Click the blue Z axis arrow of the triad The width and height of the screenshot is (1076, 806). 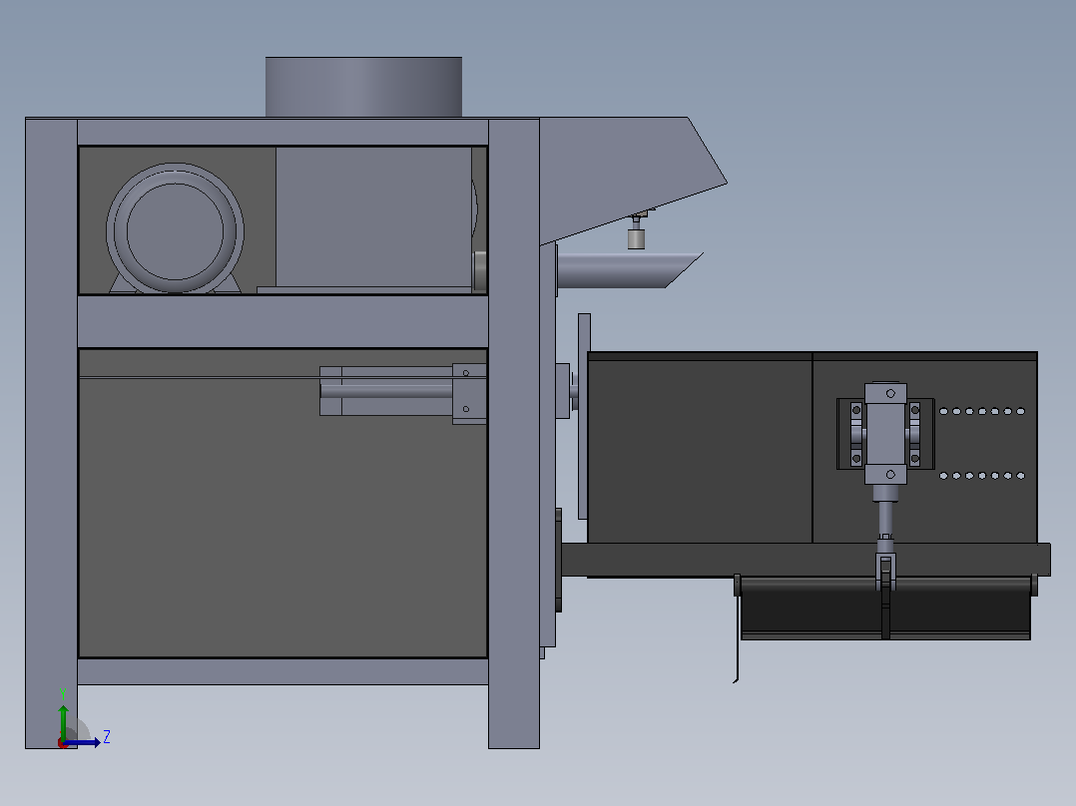tap(82, 742)
